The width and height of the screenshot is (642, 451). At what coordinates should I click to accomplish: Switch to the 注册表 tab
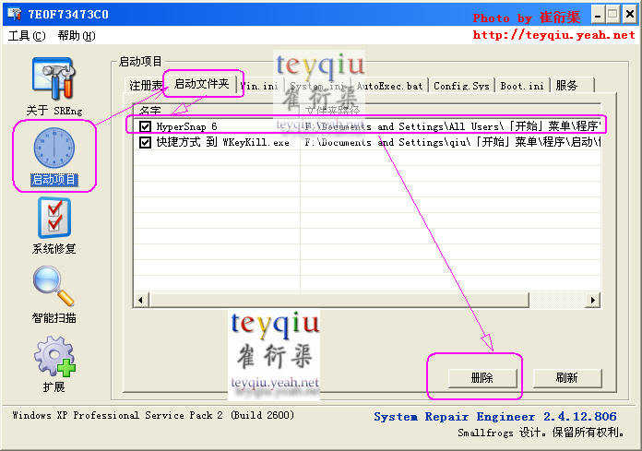tap(146, 86)
